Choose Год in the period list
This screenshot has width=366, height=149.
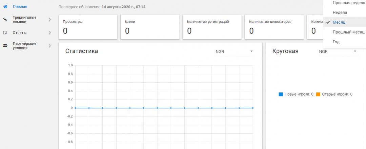(336, 42)
